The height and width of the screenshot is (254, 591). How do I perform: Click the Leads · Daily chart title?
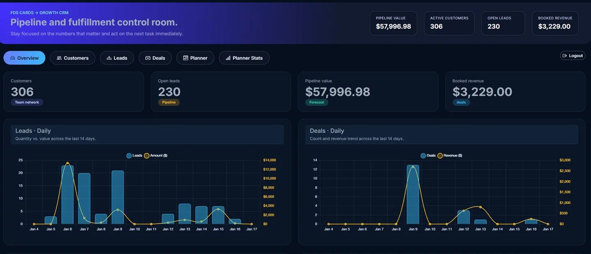point(33,131)
